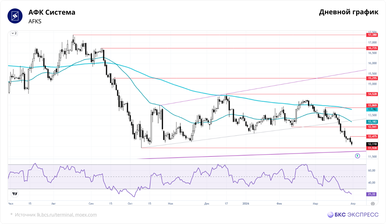Screen dimensions: 386x224
Task: Click the 2026 label on time axis
Action: [245, 204]
